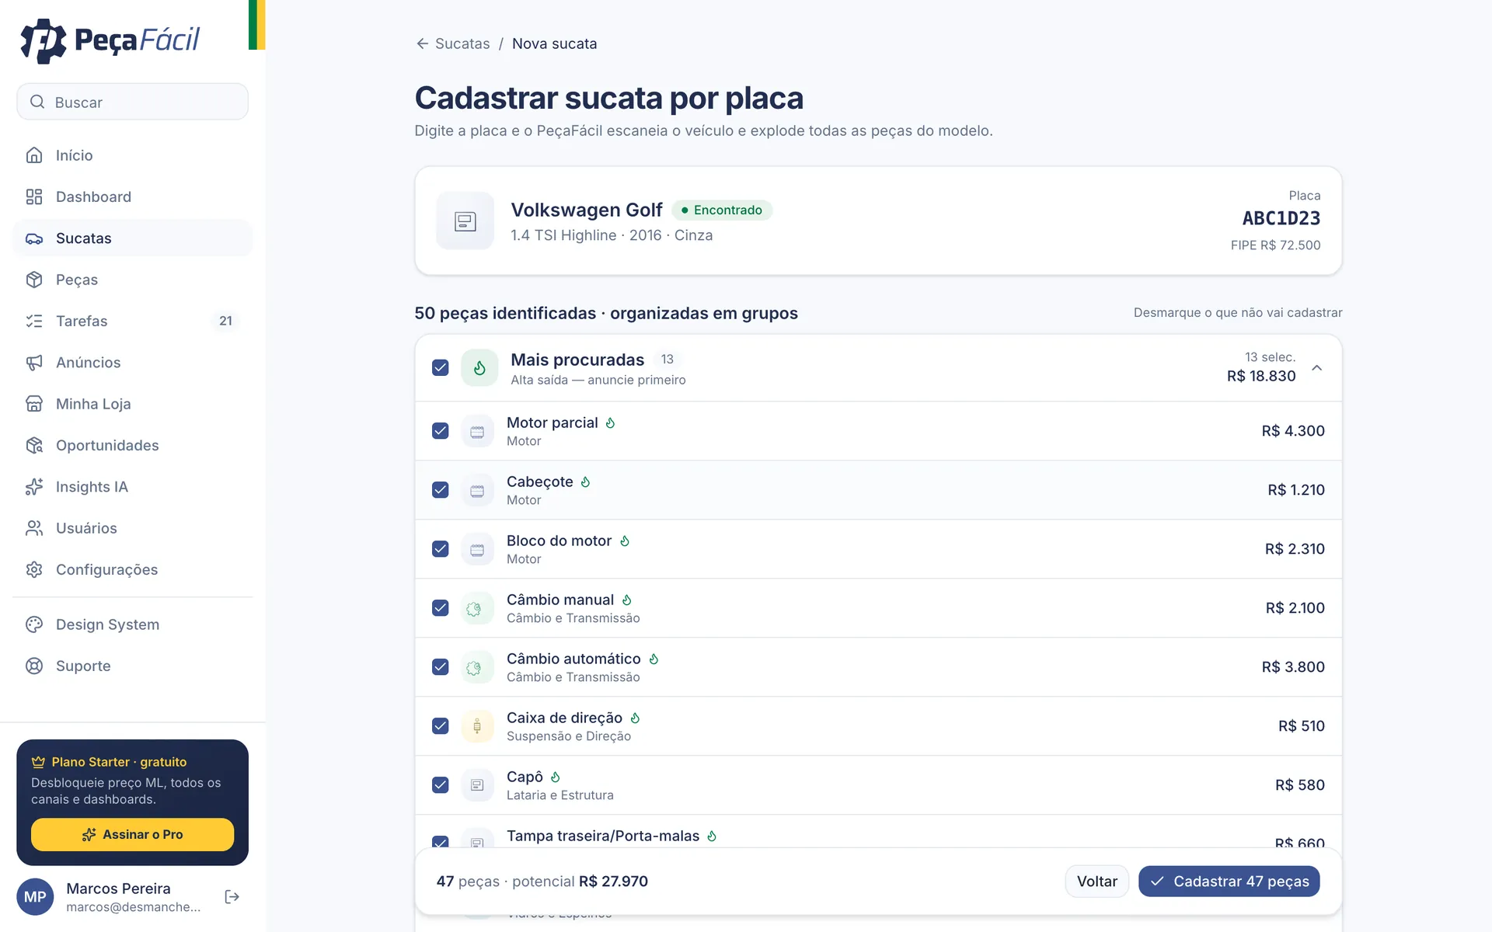Screen dimensions: 1492x932
Task: Click the Anúncios megaphone icon
Action: coord(34,363)
